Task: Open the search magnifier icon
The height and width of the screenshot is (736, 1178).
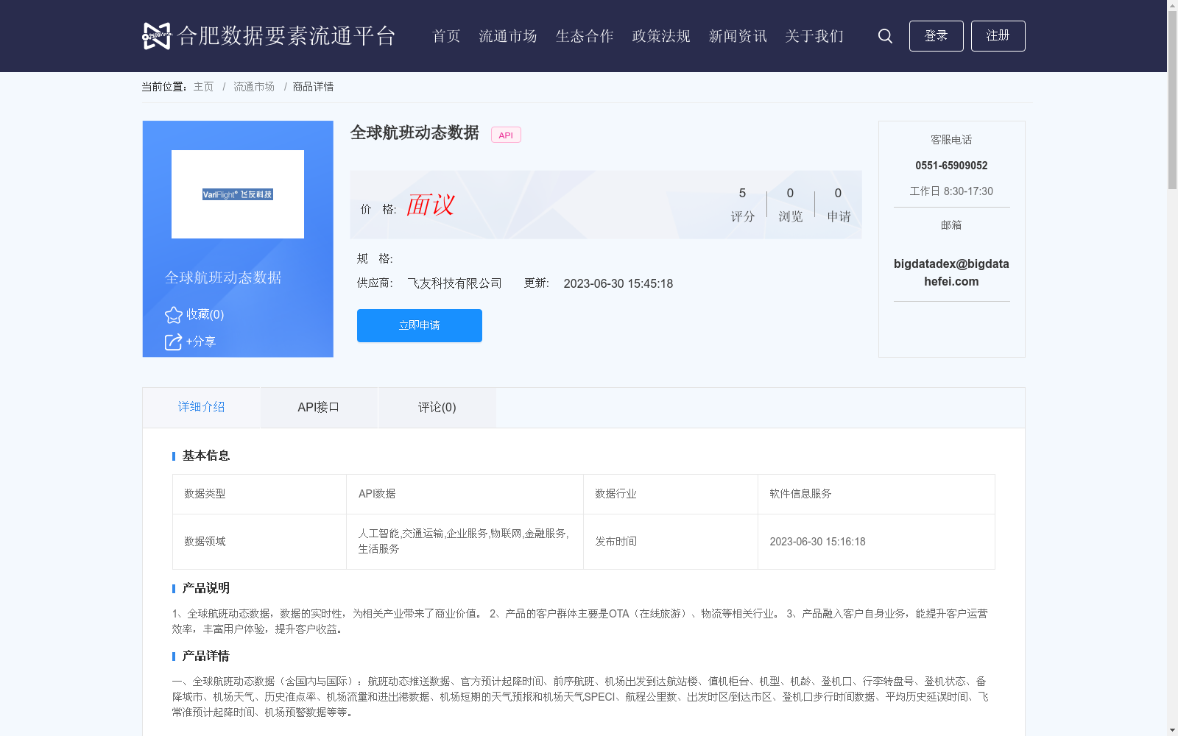Action: (x=885, y=36)
